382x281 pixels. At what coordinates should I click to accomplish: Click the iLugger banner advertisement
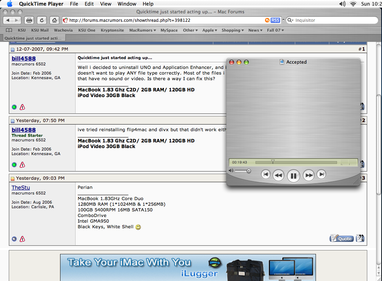click(x=188, y=267)
